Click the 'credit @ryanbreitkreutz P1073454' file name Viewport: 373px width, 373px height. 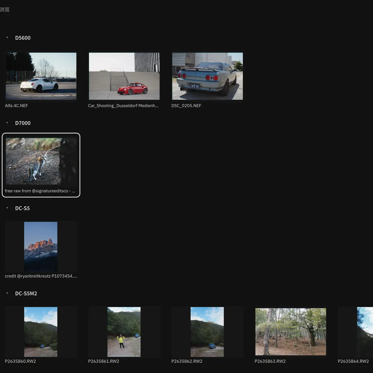pyautogui.click(x=41, y=276)
